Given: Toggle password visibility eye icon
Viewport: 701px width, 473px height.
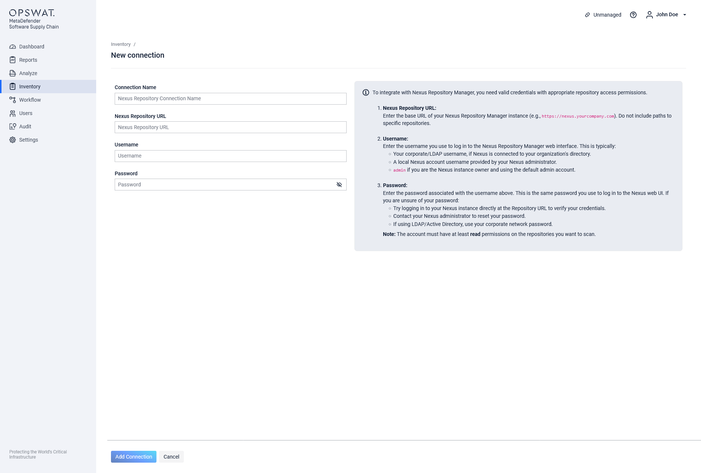Looking at the screenshot, I should [339, 185].
